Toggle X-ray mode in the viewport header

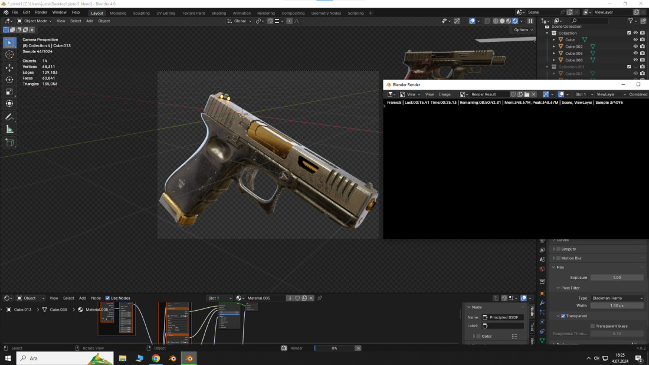point(487,21)
